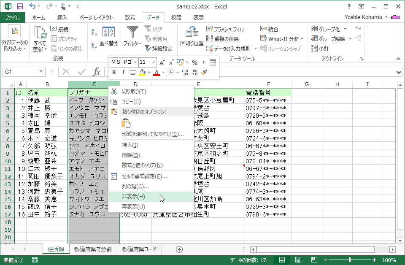405x265 pixels.
Task: Choose コピー(C) from context menu
Action: click(151, 102)
